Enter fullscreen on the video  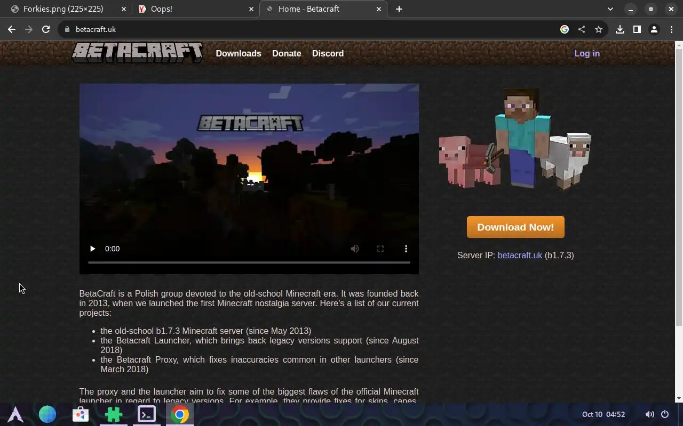click(x=380, y=249)
